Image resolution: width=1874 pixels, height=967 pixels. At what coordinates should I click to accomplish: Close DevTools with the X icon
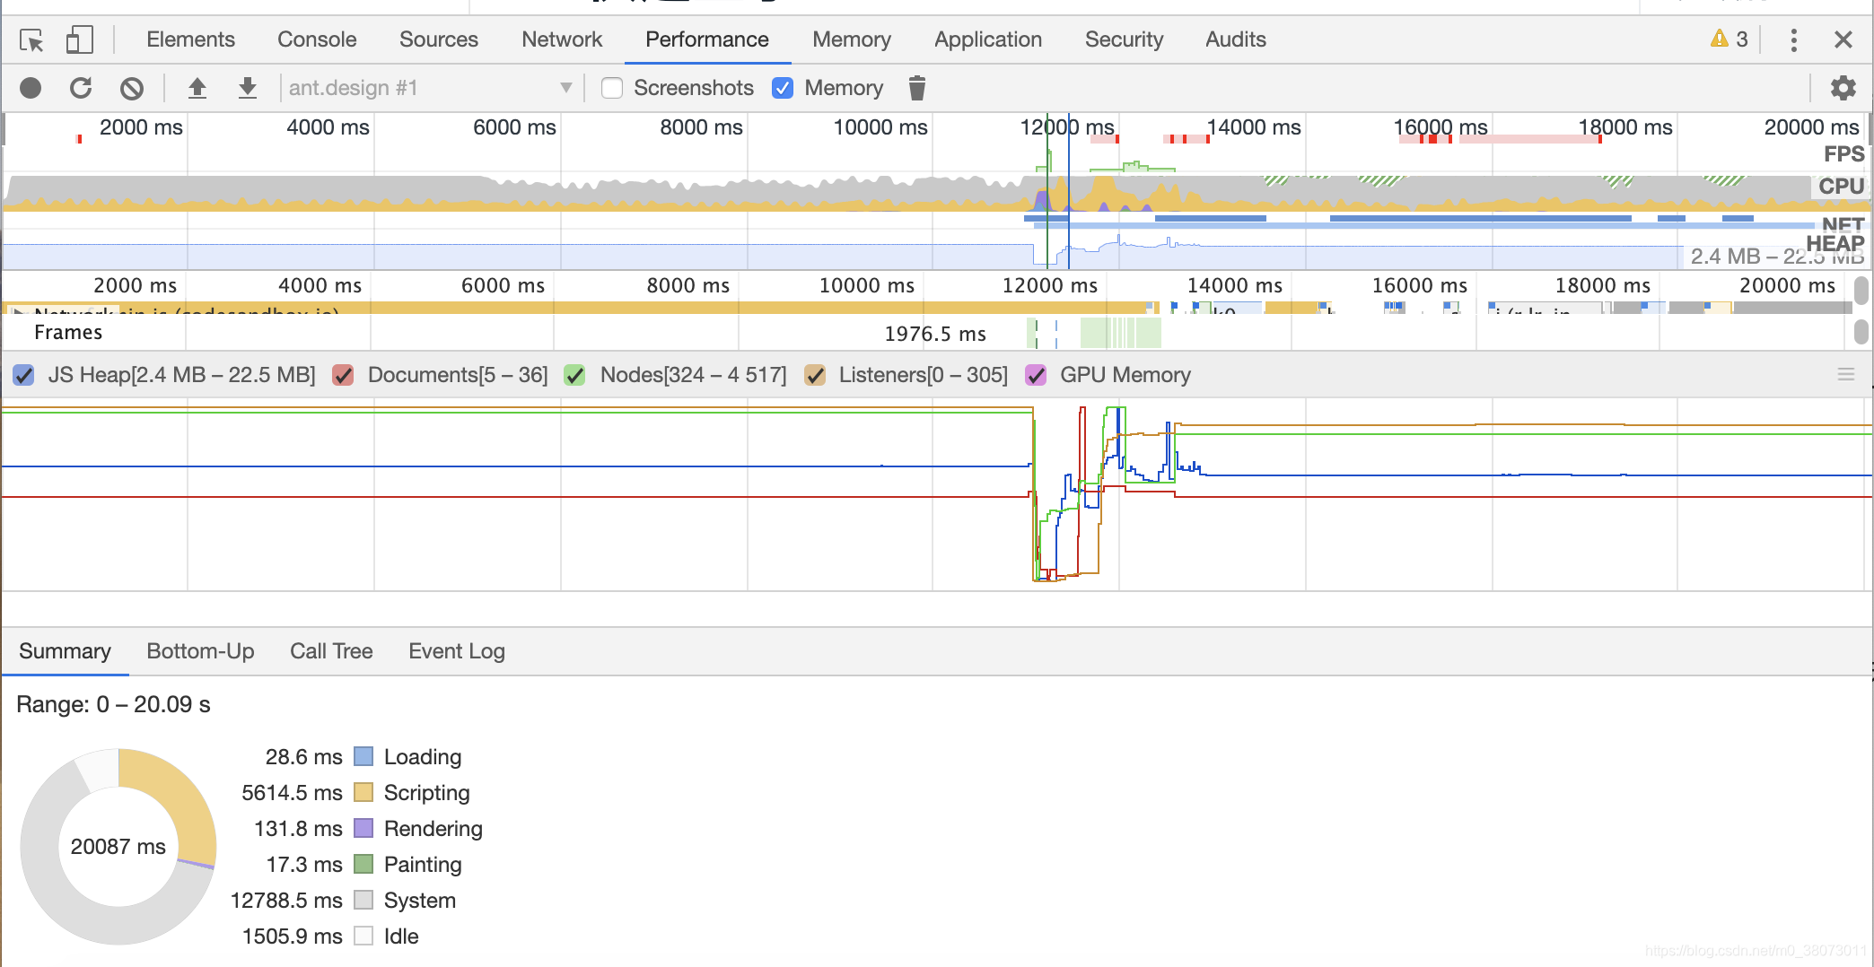[x=1843, y=39]
